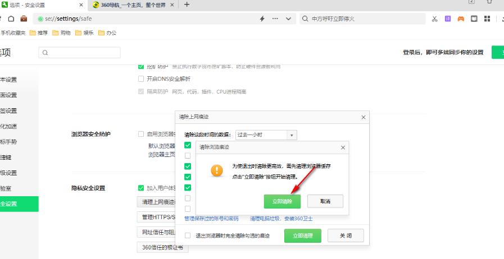Viewport: 504px width, 259px height.
Task: Close the 清除上网痕迹 dialog with X
Action: pos(363,117)
